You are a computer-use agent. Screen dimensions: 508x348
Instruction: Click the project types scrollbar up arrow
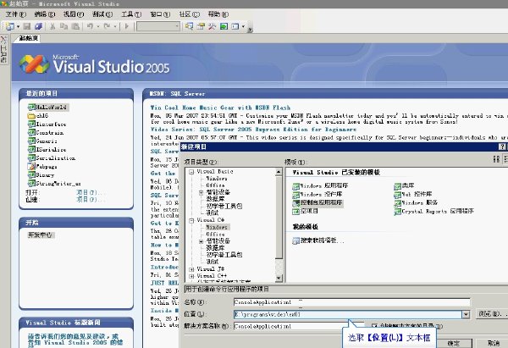[x=279, y=171]
